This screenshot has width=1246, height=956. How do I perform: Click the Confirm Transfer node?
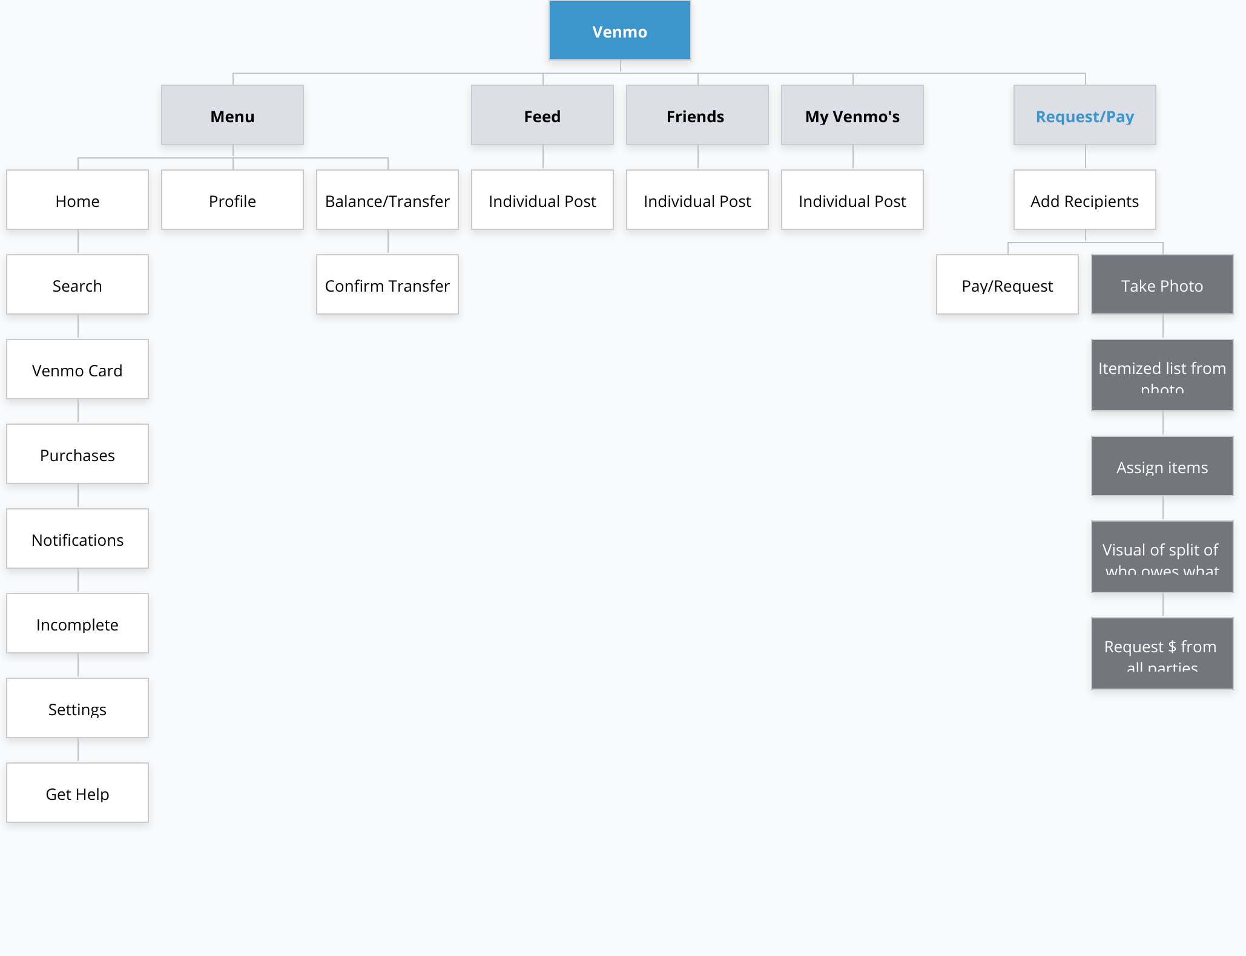pos(387,285)
